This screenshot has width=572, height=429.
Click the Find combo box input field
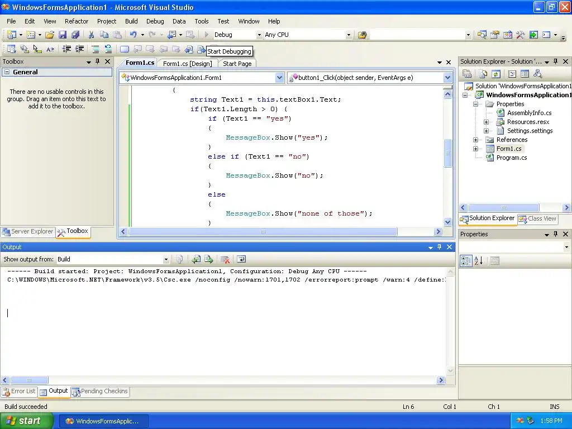[x=417, y=35]
